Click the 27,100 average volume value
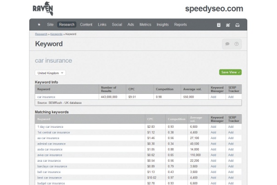 195,138
